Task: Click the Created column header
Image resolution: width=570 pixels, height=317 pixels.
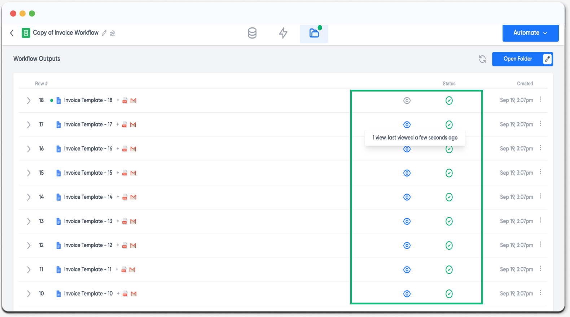Action: click(x=525, y=84)
